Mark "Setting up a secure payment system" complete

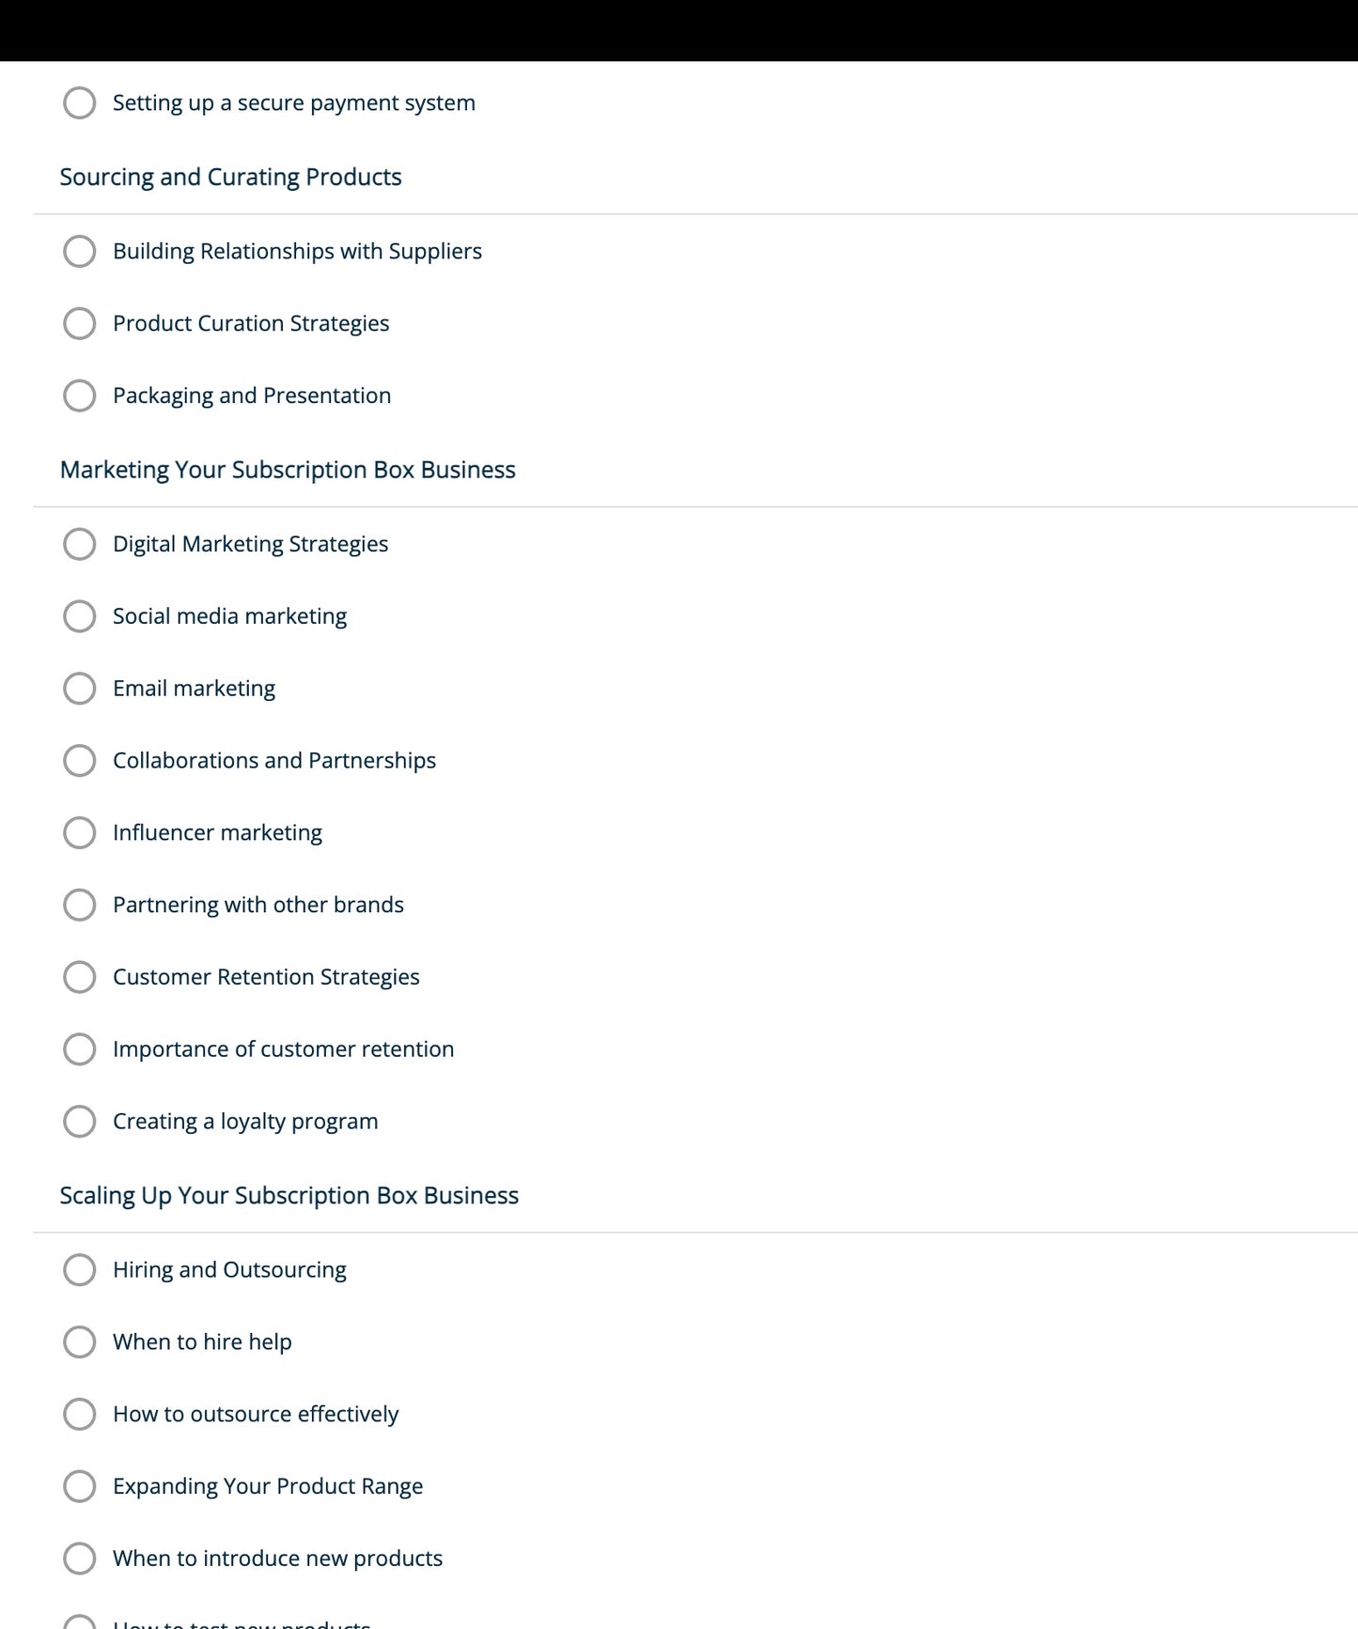click(x=79, y=103)
